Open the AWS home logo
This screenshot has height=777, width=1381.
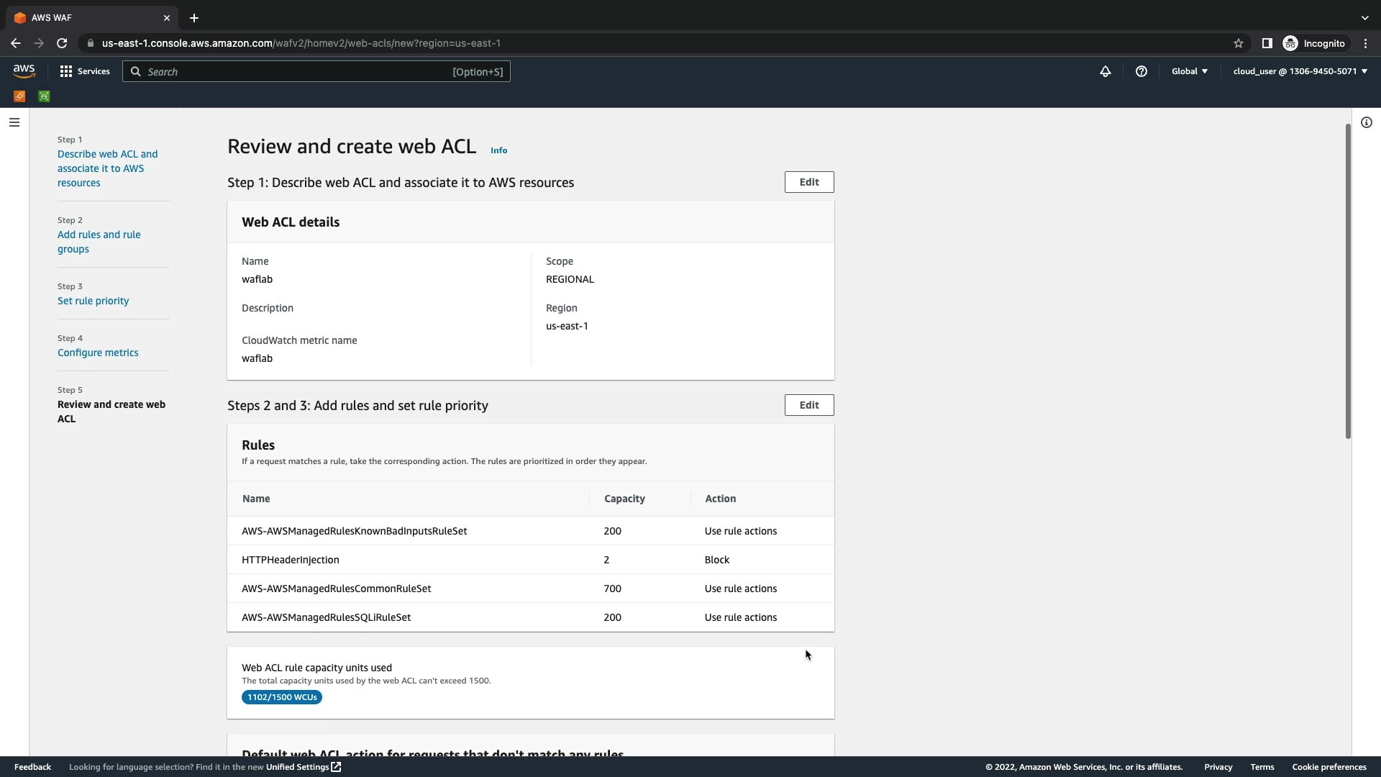(x=24, y=71)
